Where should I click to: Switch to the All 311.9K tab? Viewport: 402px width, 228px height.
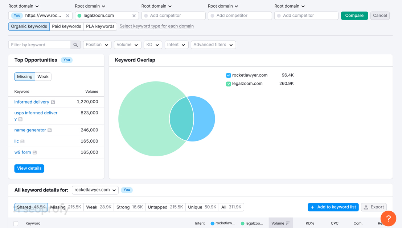[x=231, y=207]
